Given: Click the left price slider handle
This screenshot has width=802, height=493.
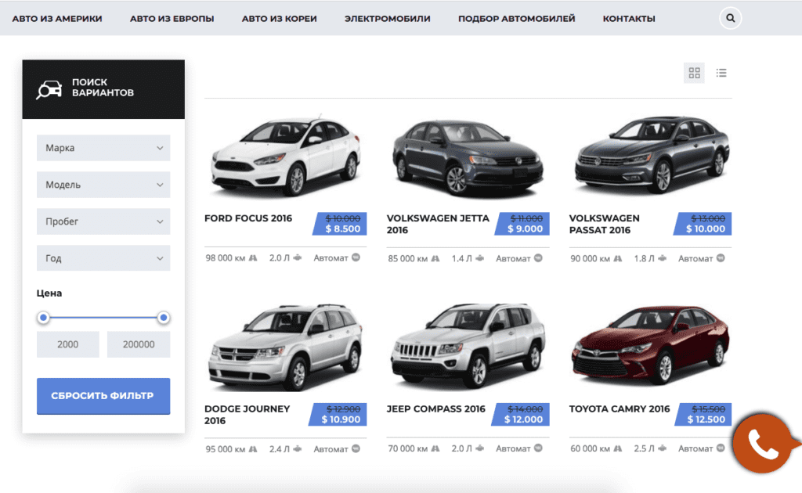Looking at the screenshot, I should coord(44,318).
